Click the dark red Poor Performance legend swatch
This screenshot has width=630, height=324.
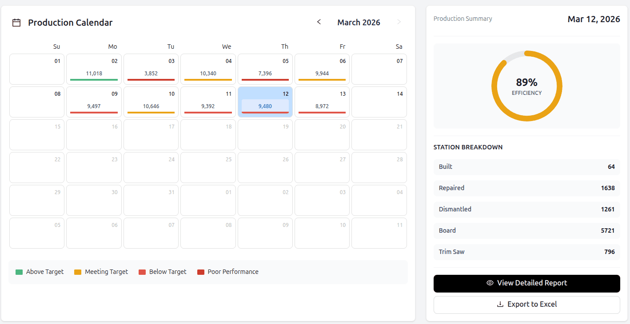[x=201, y=271]
